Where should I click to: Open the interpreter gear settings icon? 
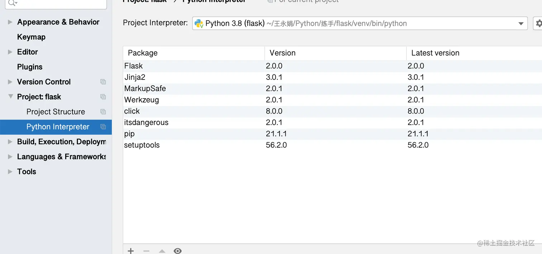(x=538, y=24)
